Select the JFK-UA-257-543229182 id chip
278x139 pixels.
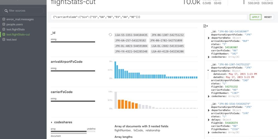tap(130, 41)
